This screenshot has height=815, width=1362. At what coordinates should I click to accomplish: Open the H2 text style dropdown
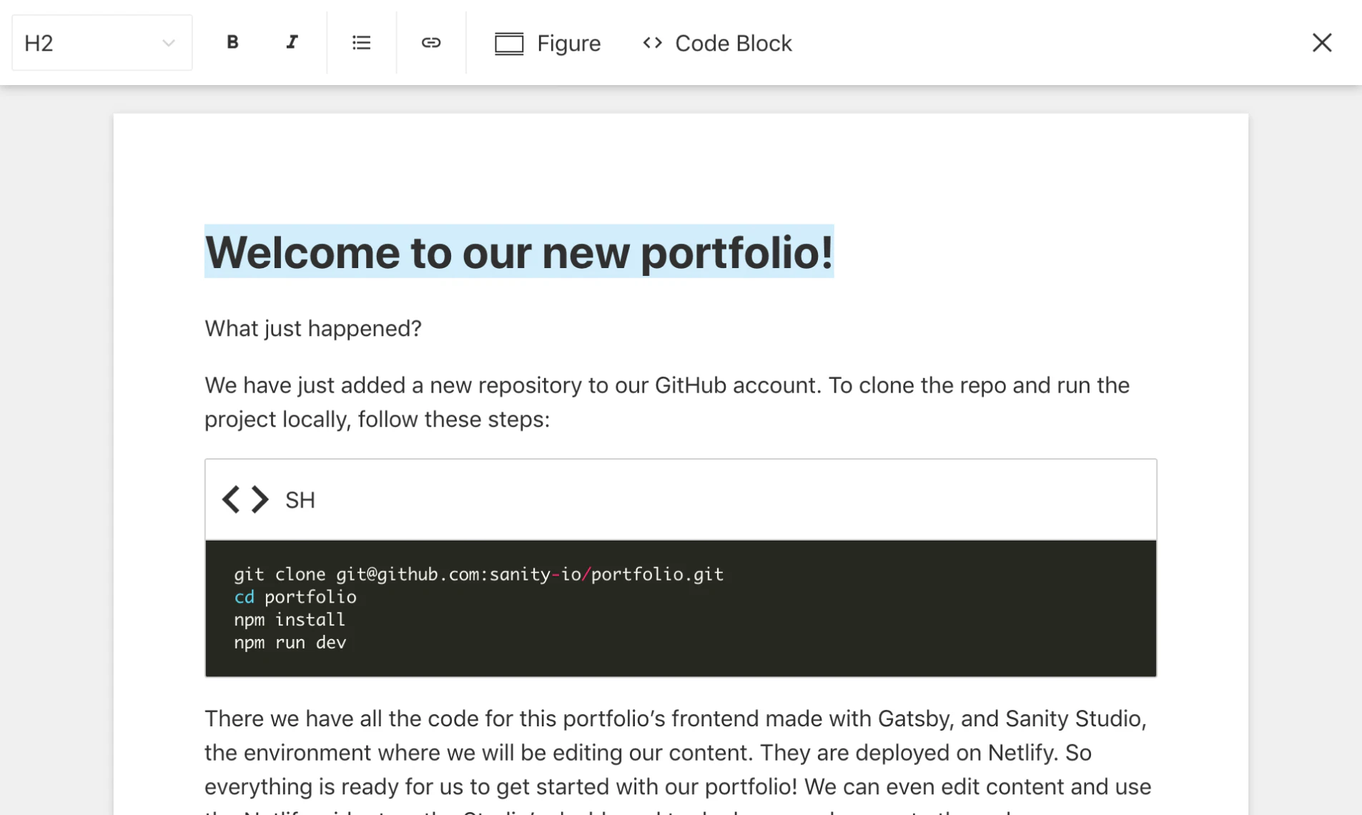point(102,43)
